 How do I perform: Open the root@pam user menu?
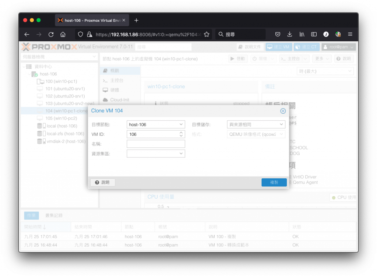[339, 47]
